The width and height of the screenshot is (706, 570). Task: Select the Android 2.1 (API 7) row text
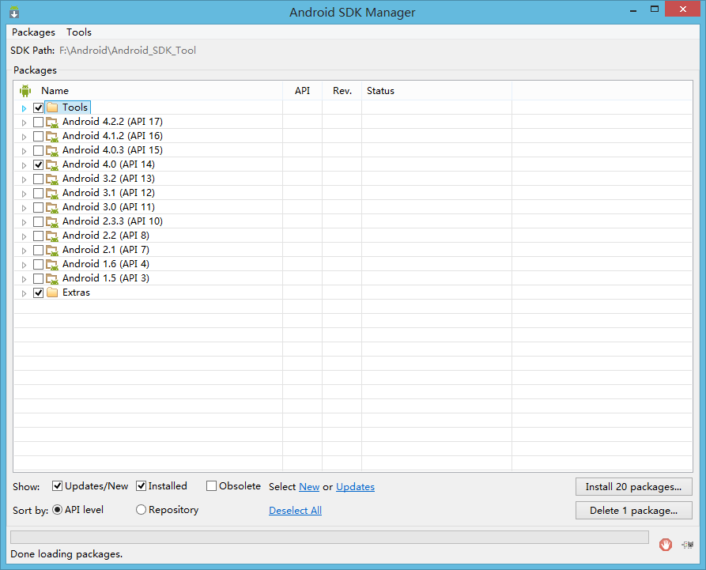click(106, 250)
